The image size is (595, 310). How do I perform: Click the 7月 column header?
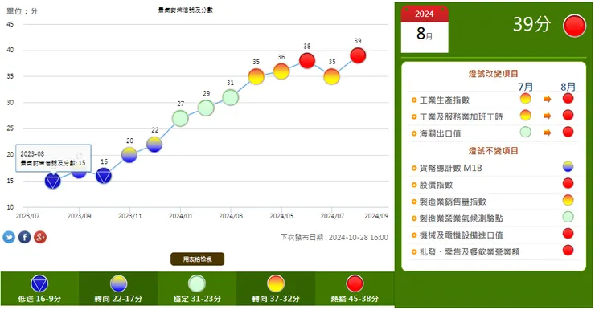click(526, 87)
